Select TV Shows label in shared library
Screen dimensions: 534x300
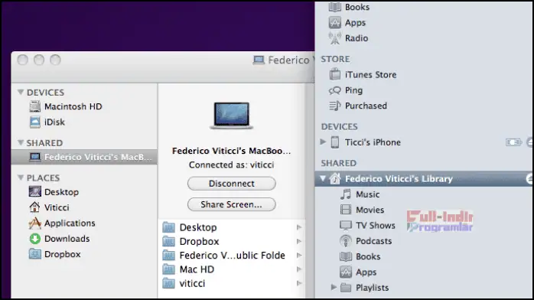tap(376, 226)
